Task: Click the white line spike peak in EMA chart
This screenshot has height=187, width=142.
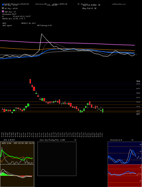Action: click(x=41, y=34)
